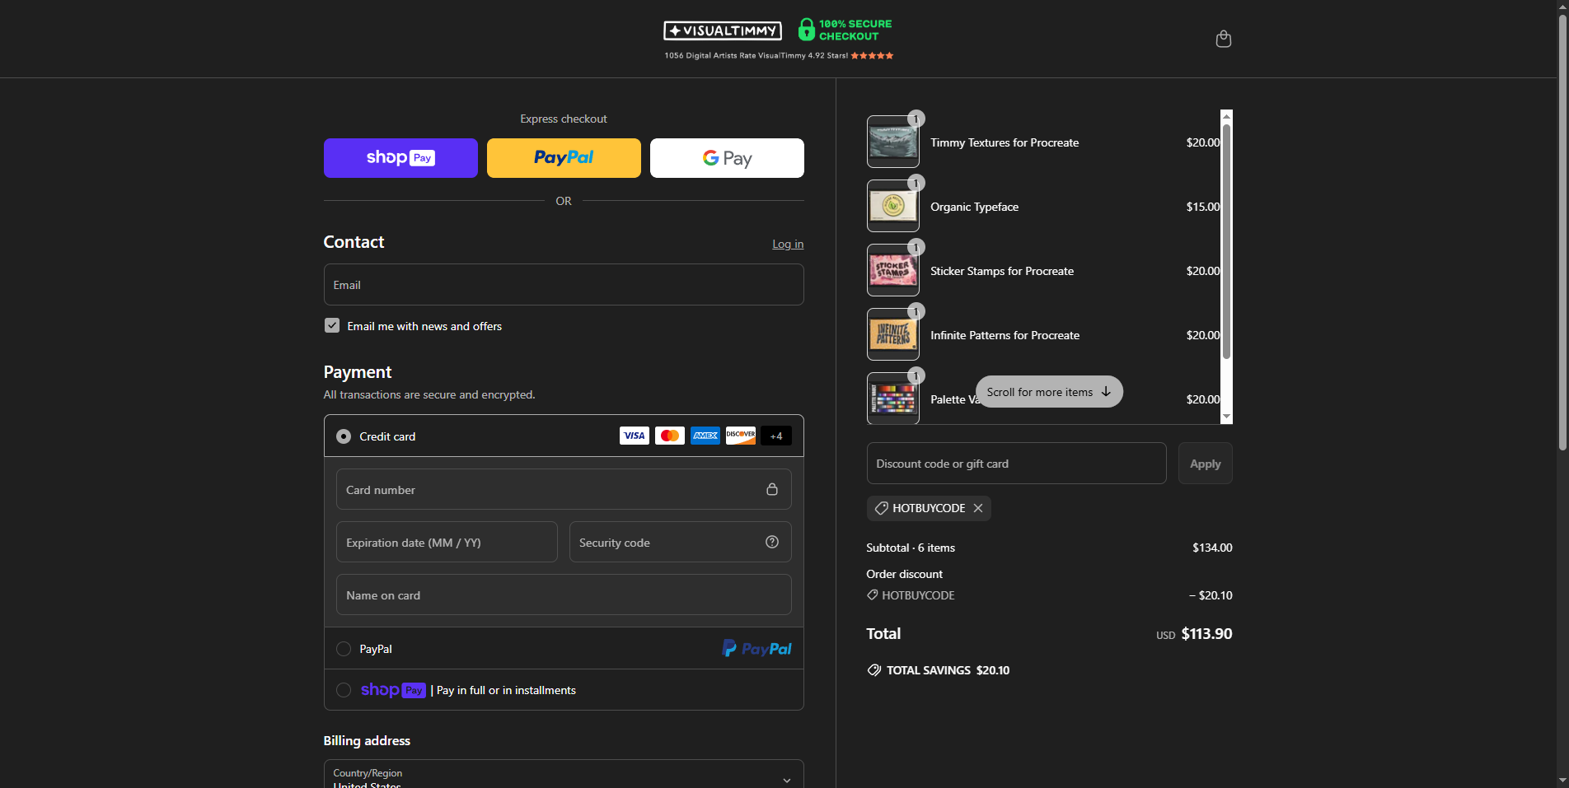
Task: Focus the Card number field
Action: pos(564,490)
